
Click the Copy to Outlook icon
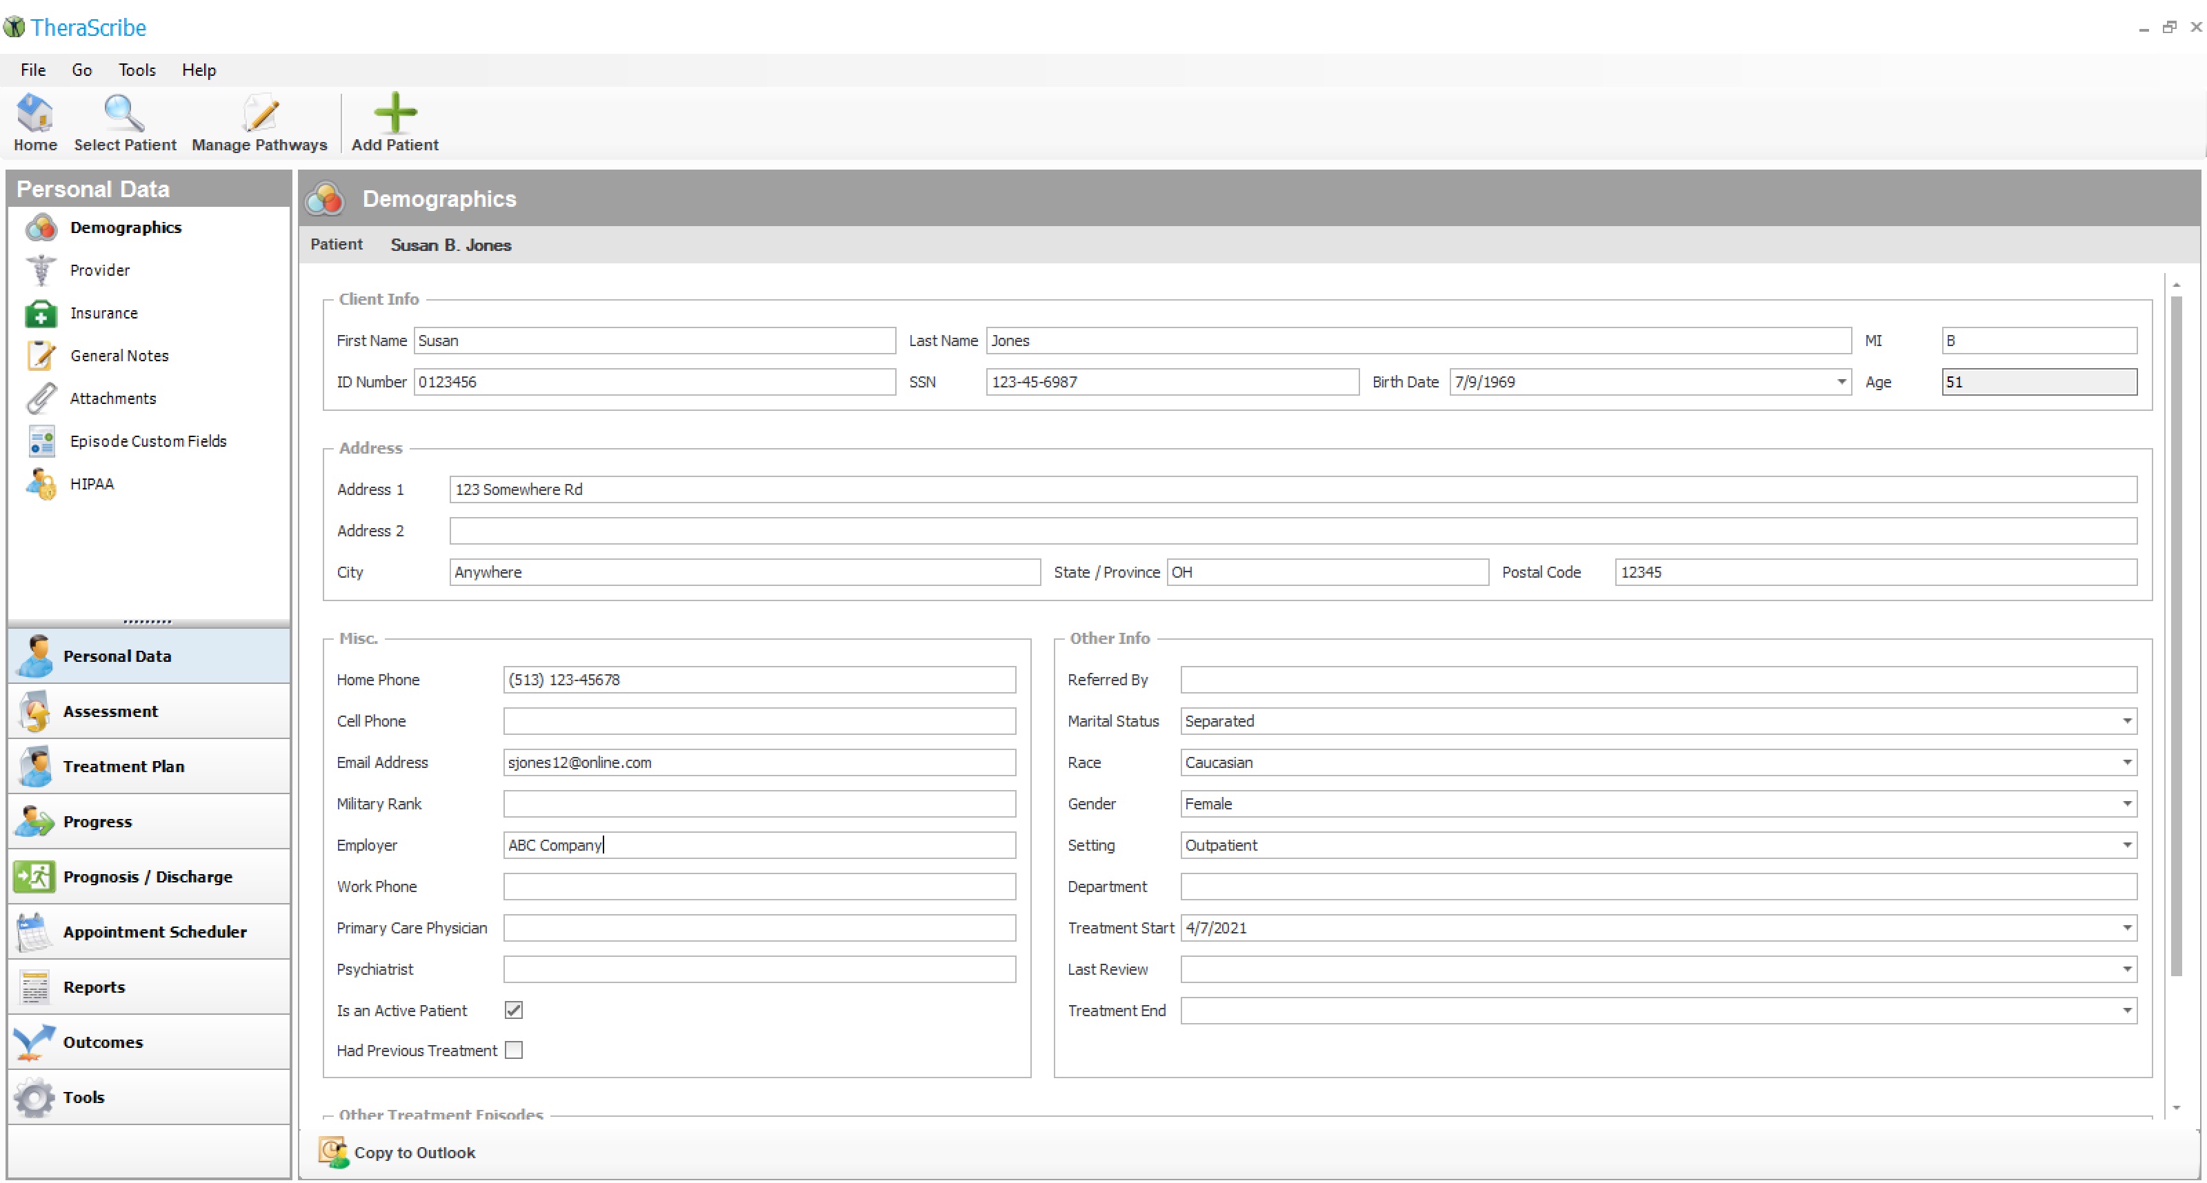click(333, 1152)
